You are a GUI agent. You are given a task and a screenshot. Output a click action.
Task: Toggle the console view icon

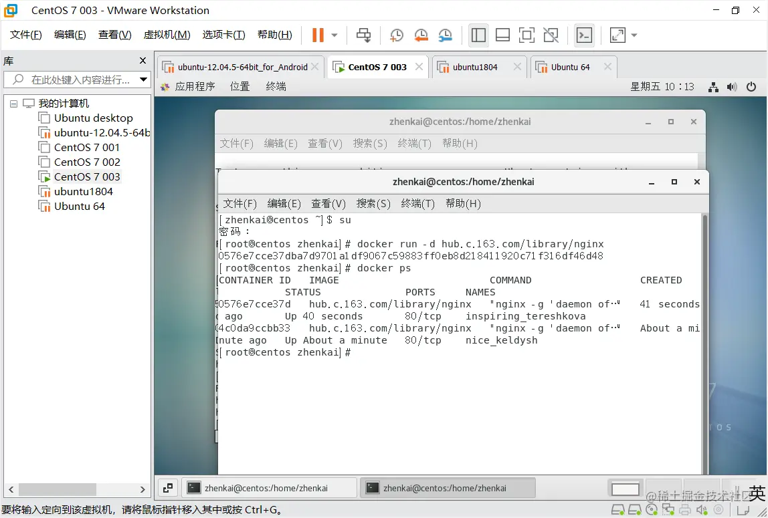(x=584, y=35)
